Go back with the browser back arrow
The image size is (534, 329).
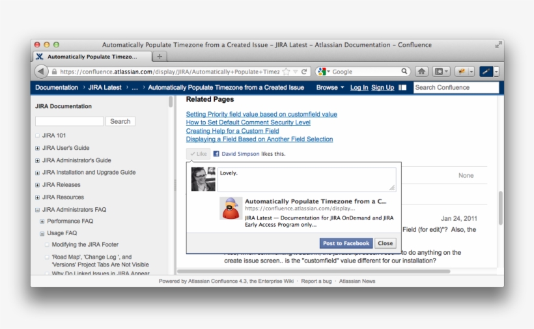tap(41, 72)
